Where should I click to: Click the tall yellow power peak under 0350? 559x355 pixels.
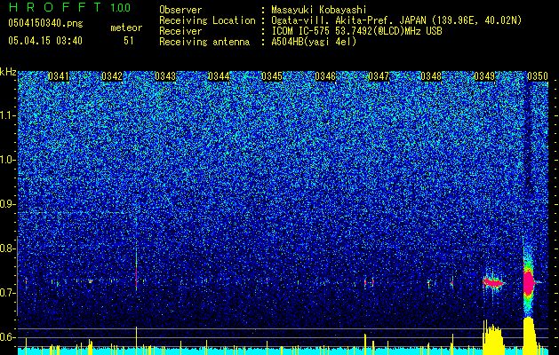coord(530,336)
